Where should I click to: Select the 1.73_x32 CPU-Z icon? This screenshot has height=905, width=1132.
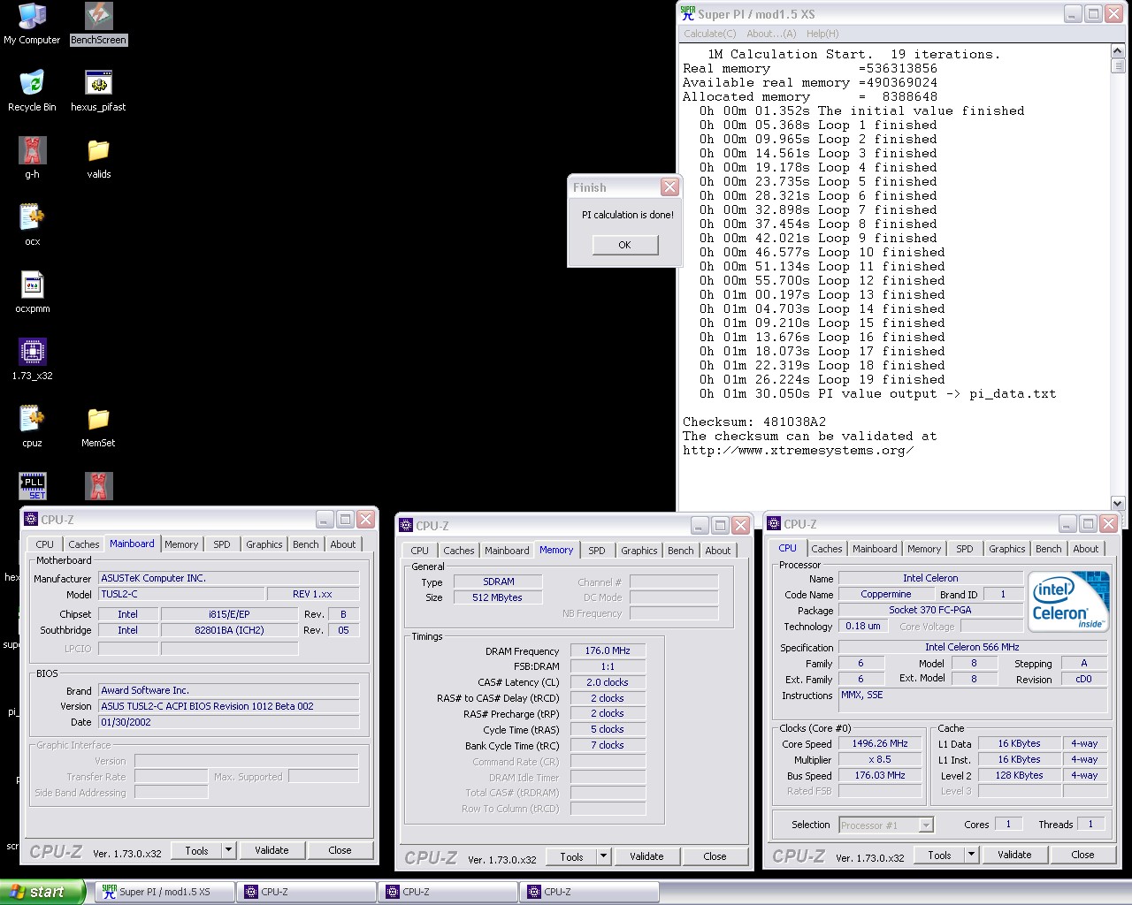32,360
